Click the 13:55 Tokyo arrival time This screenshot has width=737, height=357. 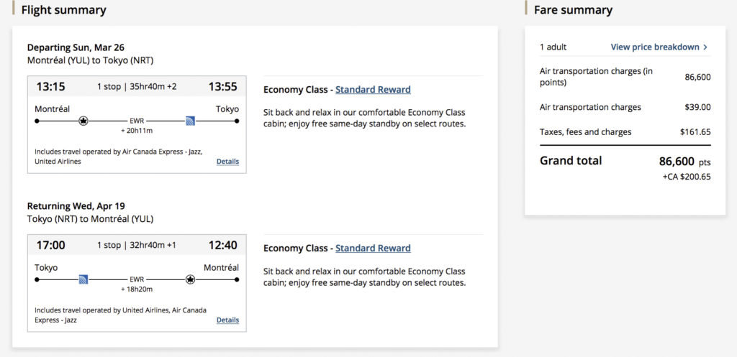point(222,87)
